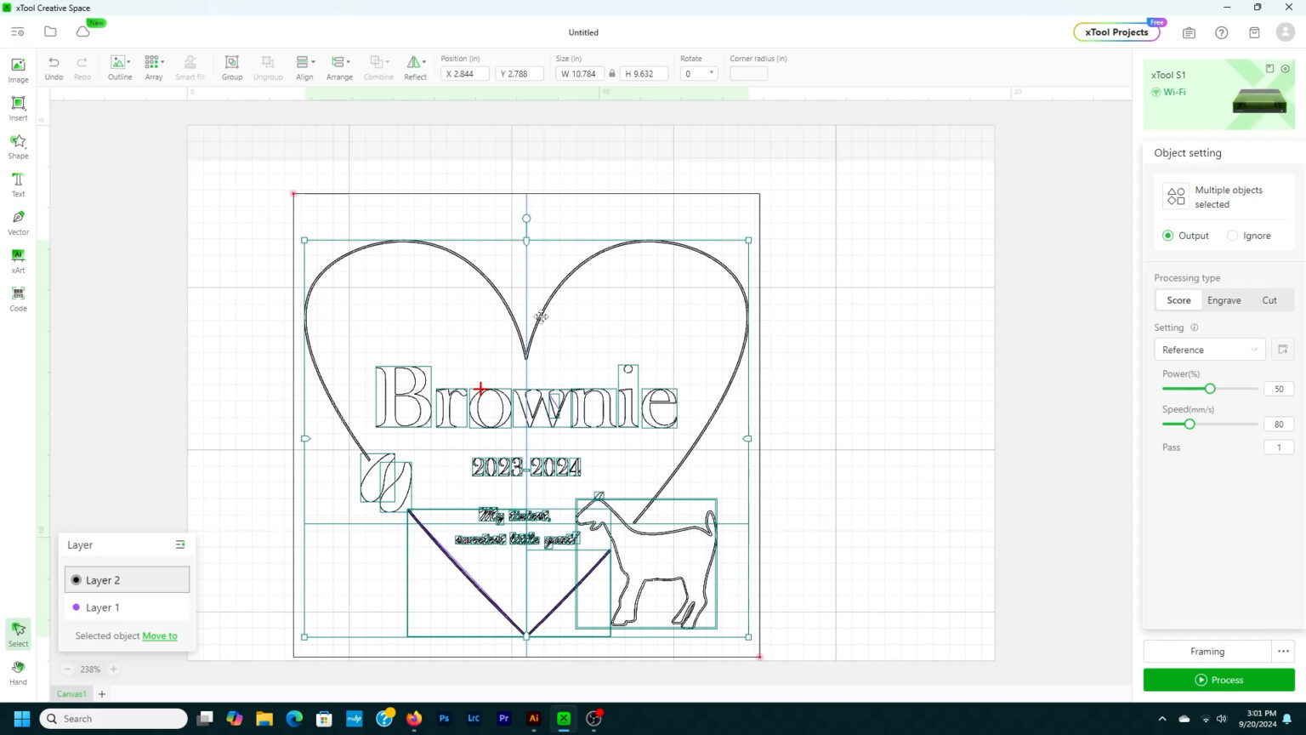
Task: Switch processing type to Cut
Action: (x=1269, y=300)
